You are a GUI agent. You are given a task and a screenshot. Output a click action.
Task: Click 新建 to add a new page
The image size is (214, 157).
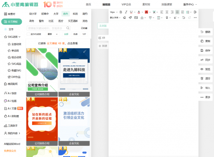coord(103,46)
